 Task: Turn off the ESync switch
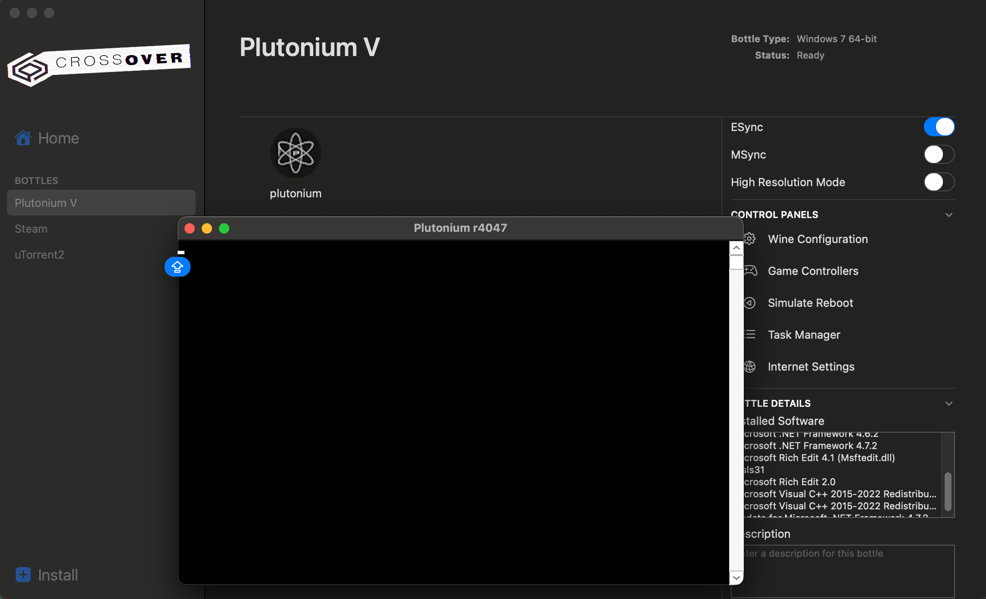pos(939,127)
